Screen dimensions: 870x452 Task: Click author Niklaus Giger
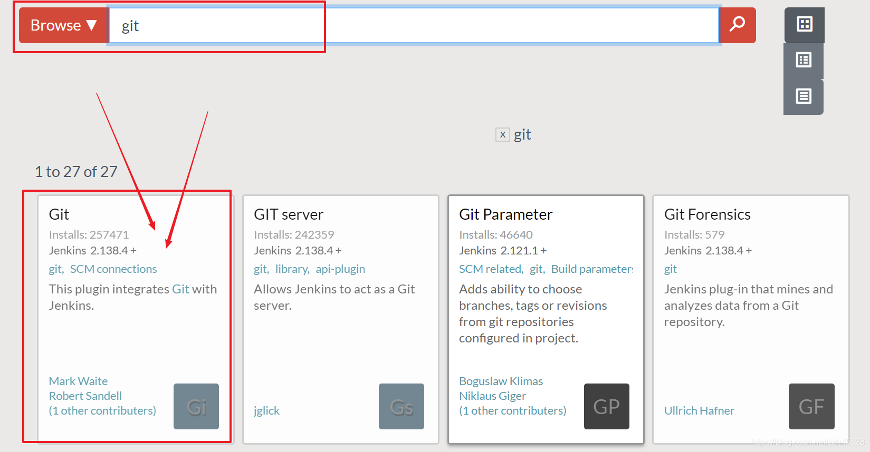tap(492, 396)
